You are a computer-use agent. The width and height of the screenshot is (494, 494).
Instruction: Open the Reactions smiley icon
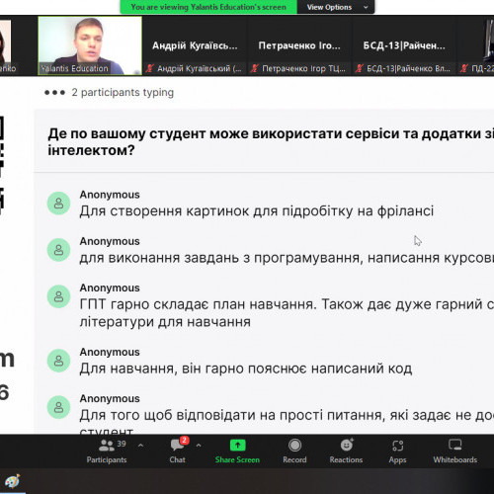tap(346, 445)
